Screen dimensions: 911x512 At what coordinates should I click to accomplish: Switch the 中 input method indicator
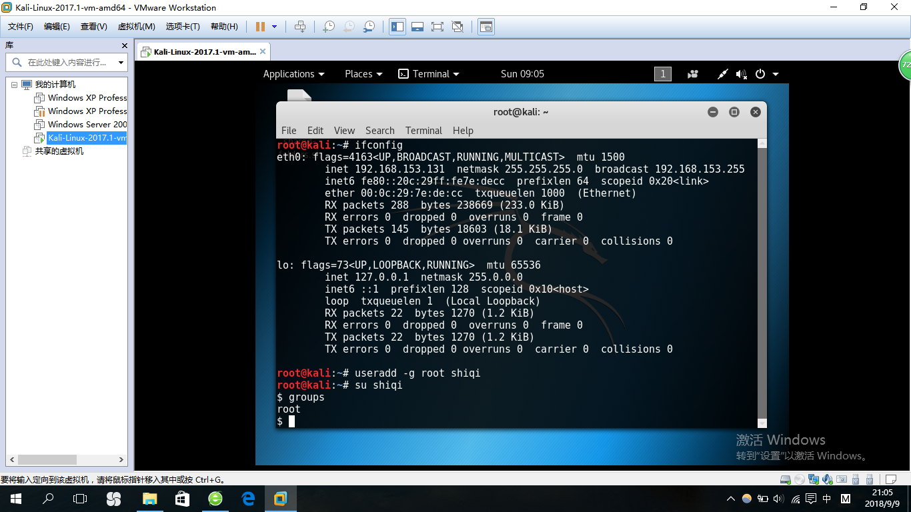(x=827, y=499)
